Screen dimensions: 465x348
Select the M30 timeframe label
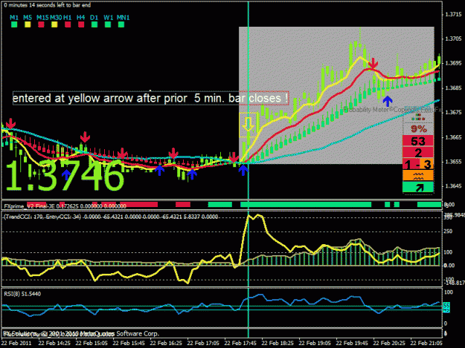(56, 18)
